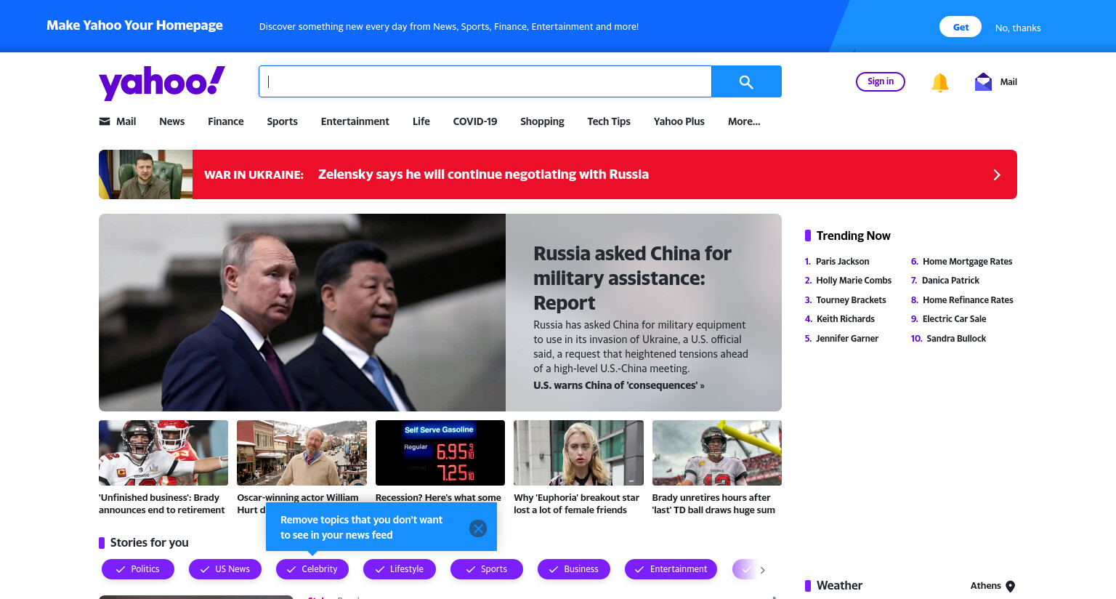Viewport: 1116px width, 599px height.
Task: Open Brady unretires hours after headline
Action: 713,504
